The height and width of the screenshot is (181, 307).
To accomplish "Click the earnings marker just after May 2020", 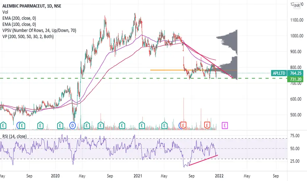I will point(87,125).
